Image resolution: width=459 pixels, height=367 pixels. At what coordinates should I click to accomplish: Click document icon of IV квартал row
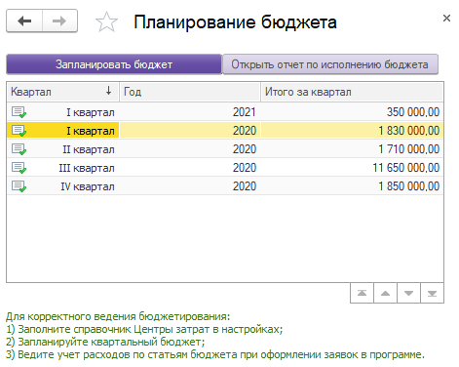tap(19, 186)
